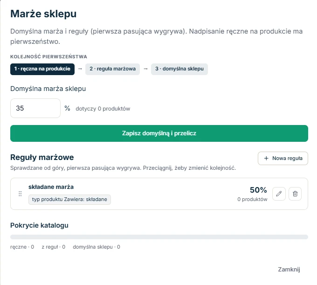
Task: Close the dialog with Zamknij
Action: (289, 270)
